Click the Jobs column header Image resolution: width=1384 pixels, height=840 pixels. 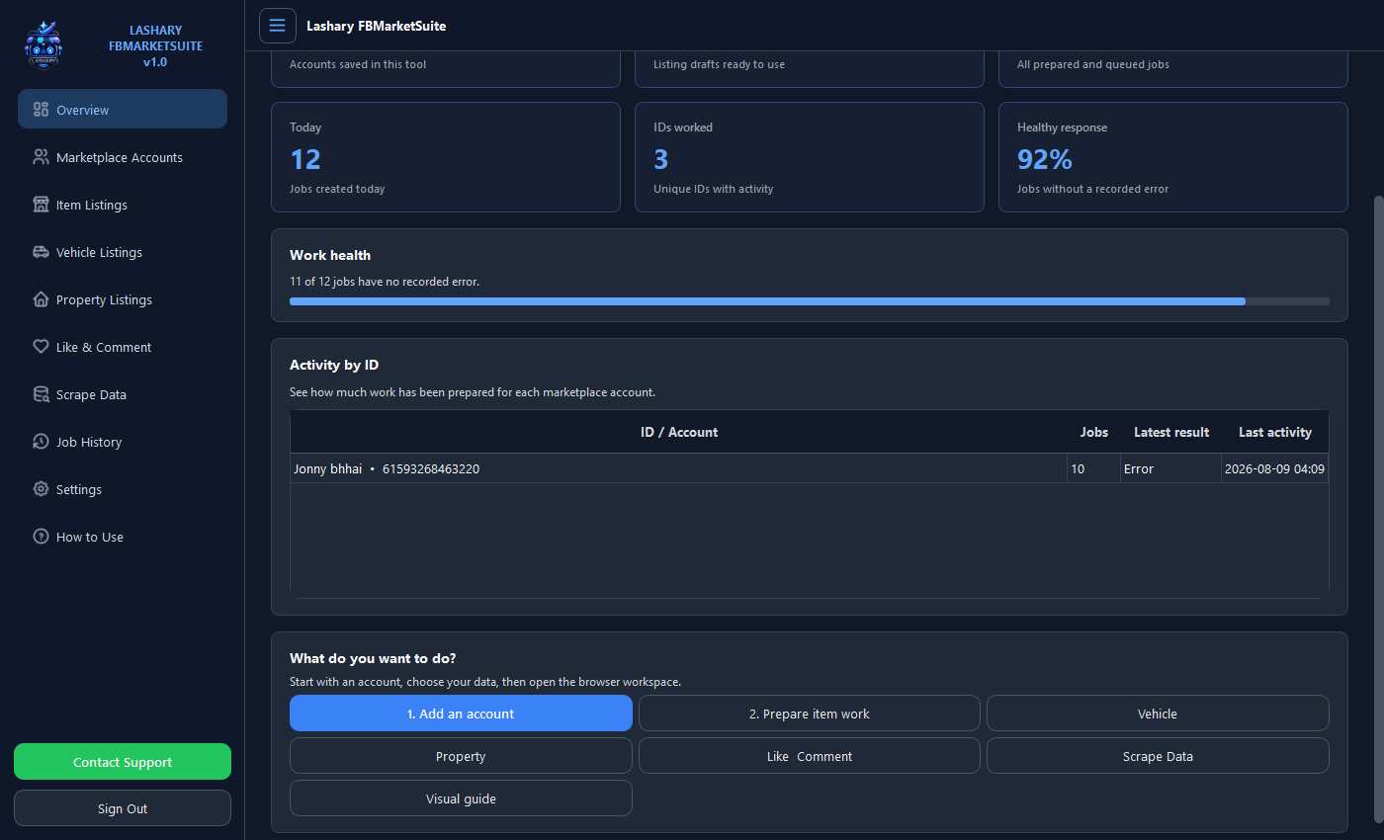pos(1094,432)
